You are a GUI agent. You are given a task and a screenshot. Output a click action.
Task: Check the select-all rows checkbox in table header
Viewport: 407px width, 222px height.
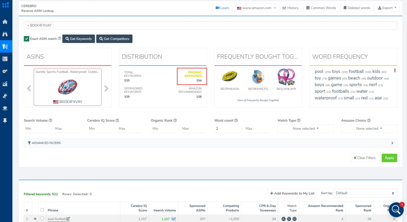42,210
